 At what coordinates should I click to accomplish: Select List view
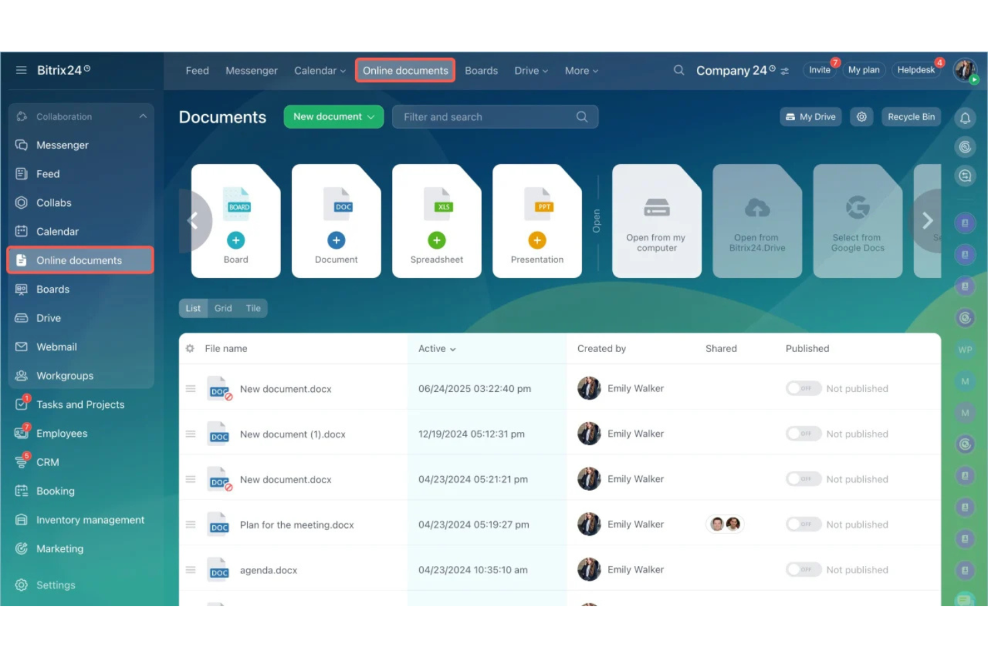pos(193,308)
